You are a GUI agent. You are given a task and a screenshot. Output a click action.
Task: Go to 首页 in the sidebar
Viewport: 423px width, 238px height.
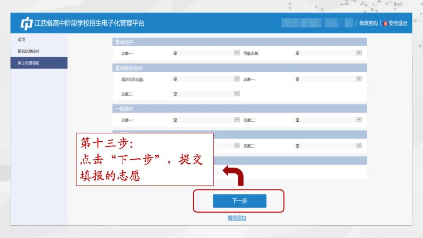point(22,40)
